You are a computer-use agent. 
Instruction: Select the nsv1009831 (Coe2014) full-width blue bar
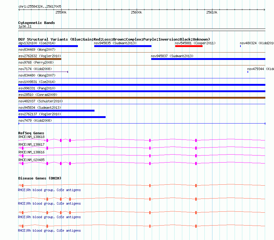pyautogui.click(x=142, y=85)
